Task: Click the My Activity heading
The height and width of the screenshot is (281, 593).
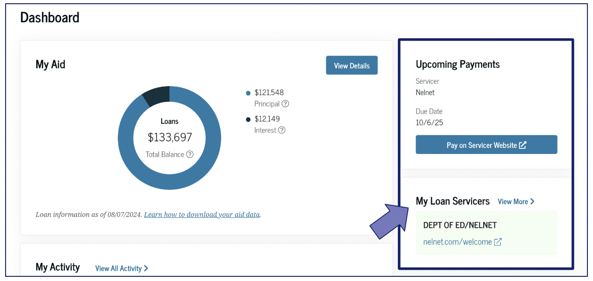Action: click(x=58, y=267)
